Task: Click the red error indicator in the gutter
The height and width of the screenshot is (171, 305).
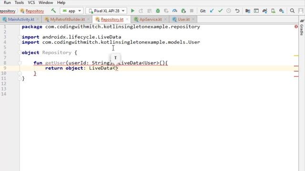Action: 296,27
